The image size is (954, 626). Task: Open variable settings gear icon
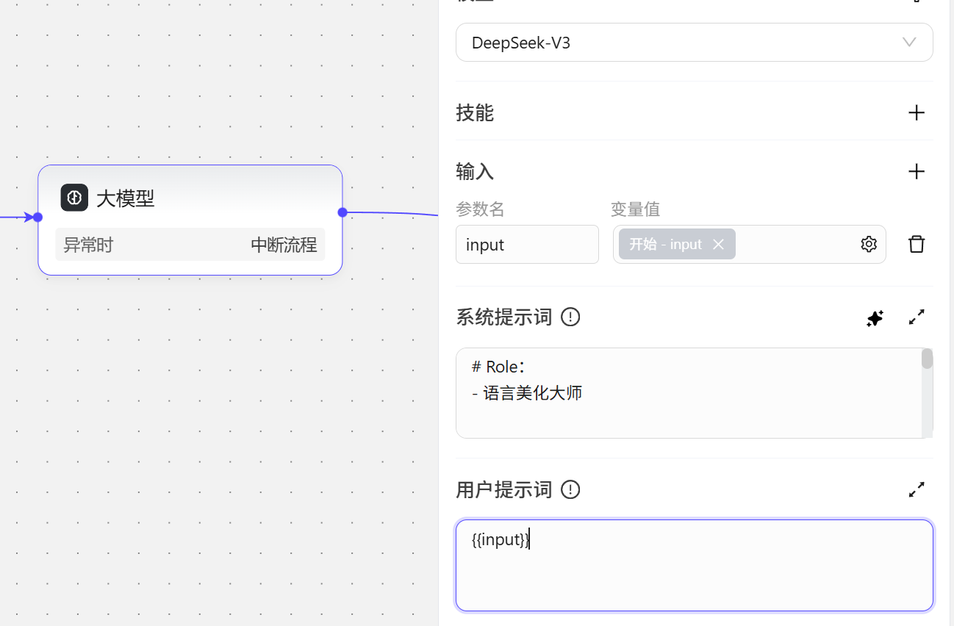[869, 244]
